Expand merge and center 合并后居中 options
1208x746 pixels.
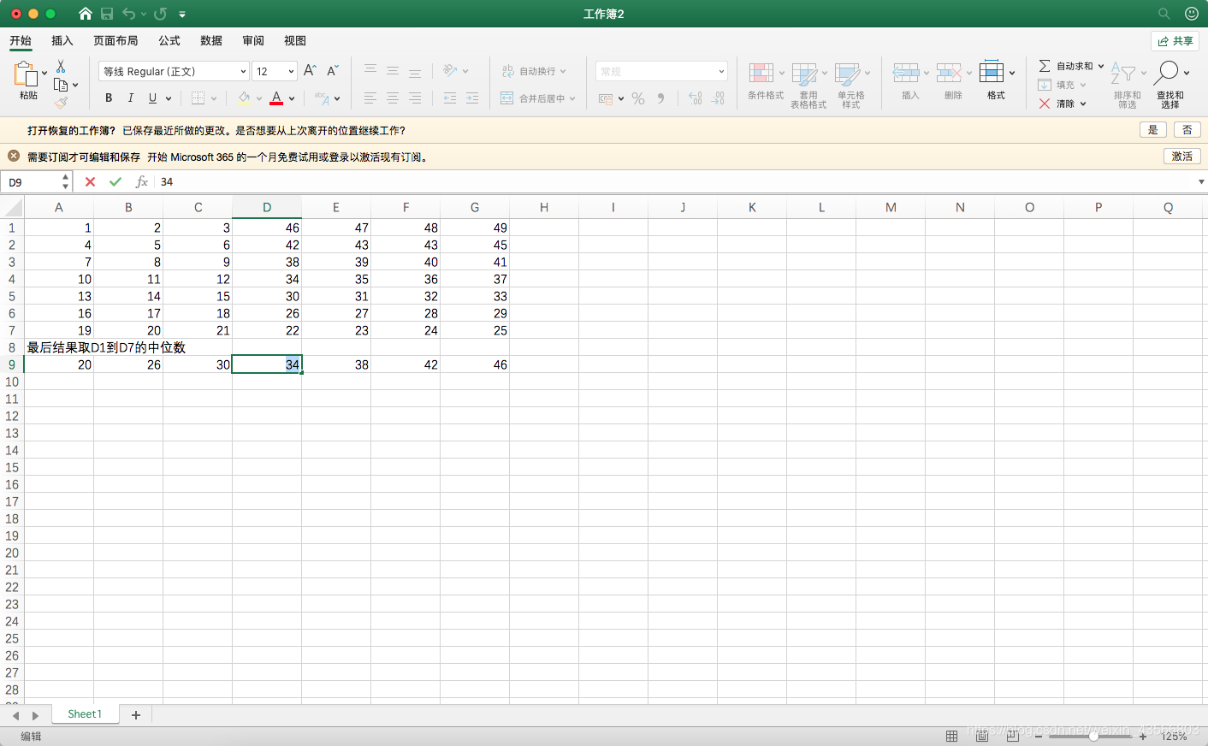pos(572,98)
